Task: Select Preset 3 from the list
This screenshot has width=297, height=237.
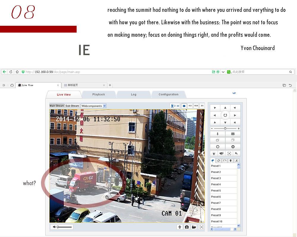Action: pyautogui.click(x=216, y=178)
